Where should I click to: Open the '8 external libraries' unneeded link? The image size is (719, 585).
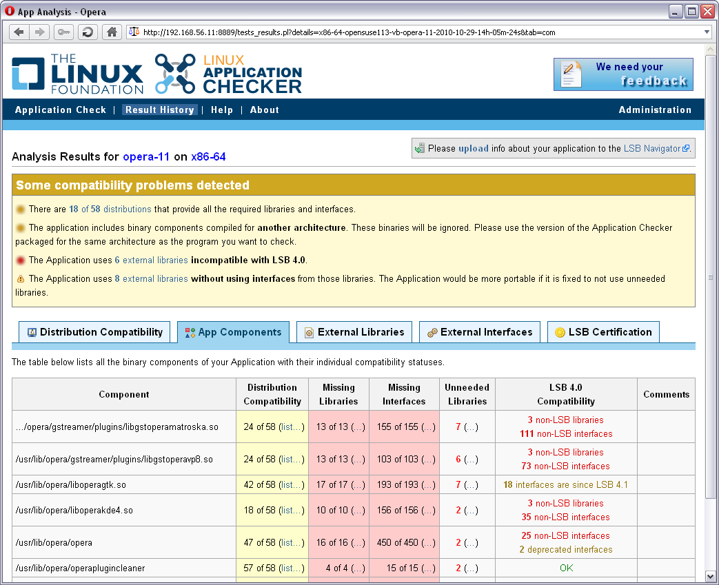152,279
